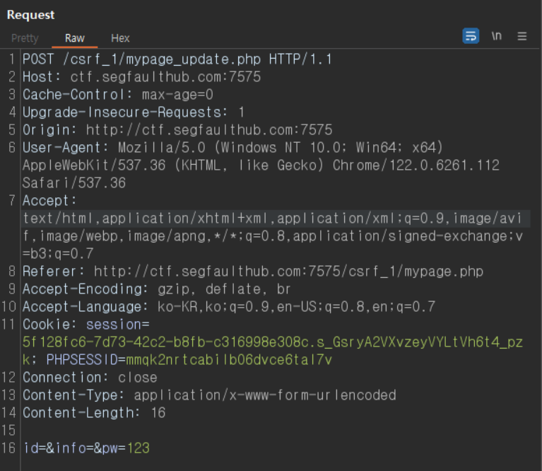Click the Accept: header name

[x=49, y=201]
